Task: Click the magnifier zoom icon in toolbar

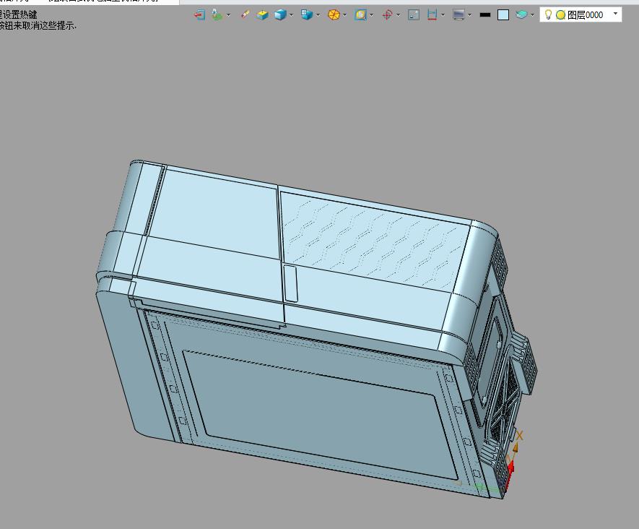Action: [360, 14]
